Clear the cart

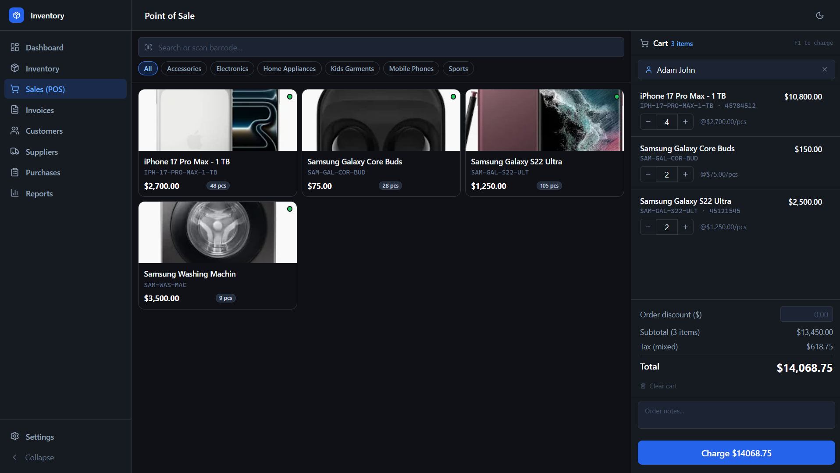(x=658, y=386)
